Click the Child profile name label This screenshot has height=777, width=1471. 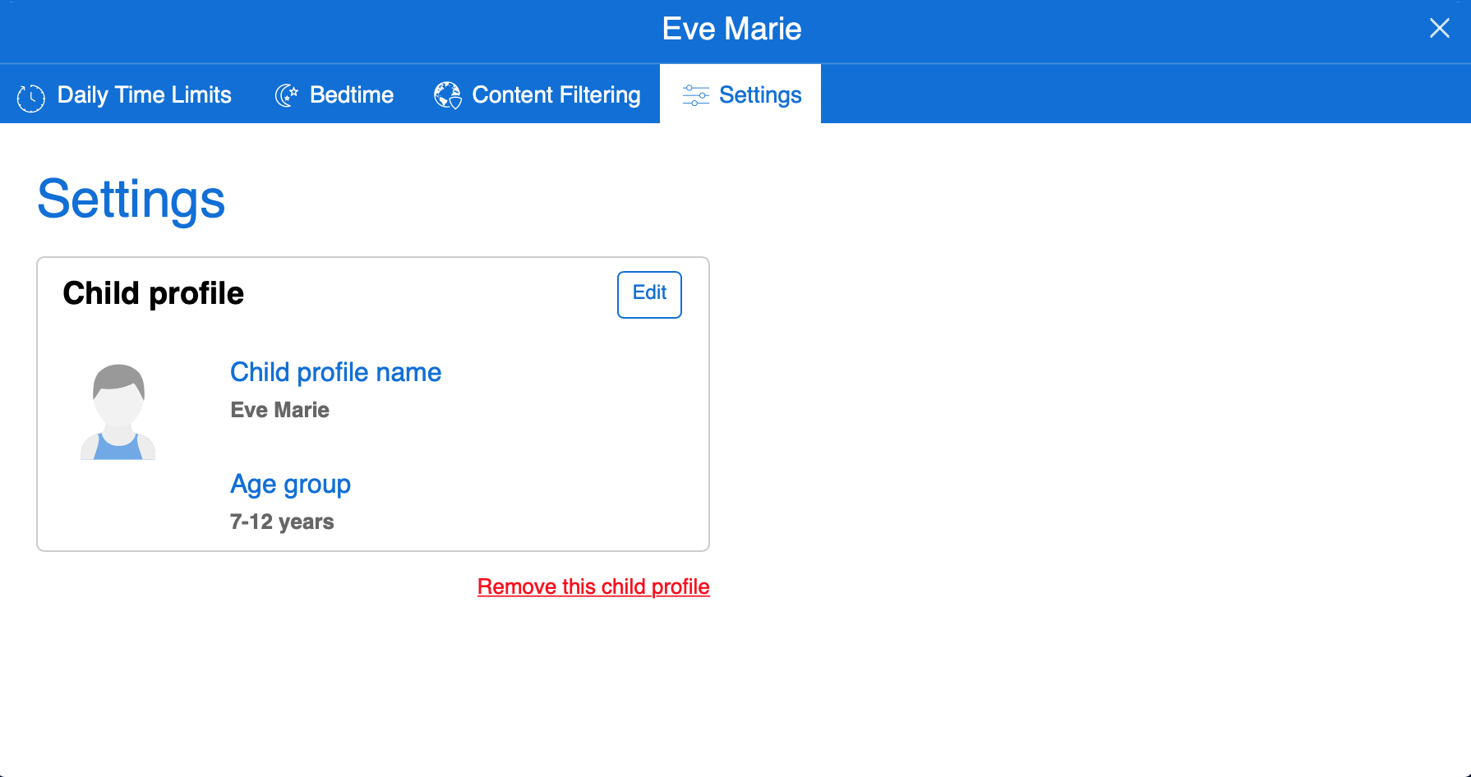(335, 372)
